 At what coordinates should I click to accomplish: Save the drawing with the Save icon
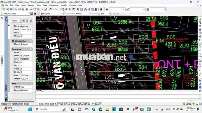click(x=11, y=9)
